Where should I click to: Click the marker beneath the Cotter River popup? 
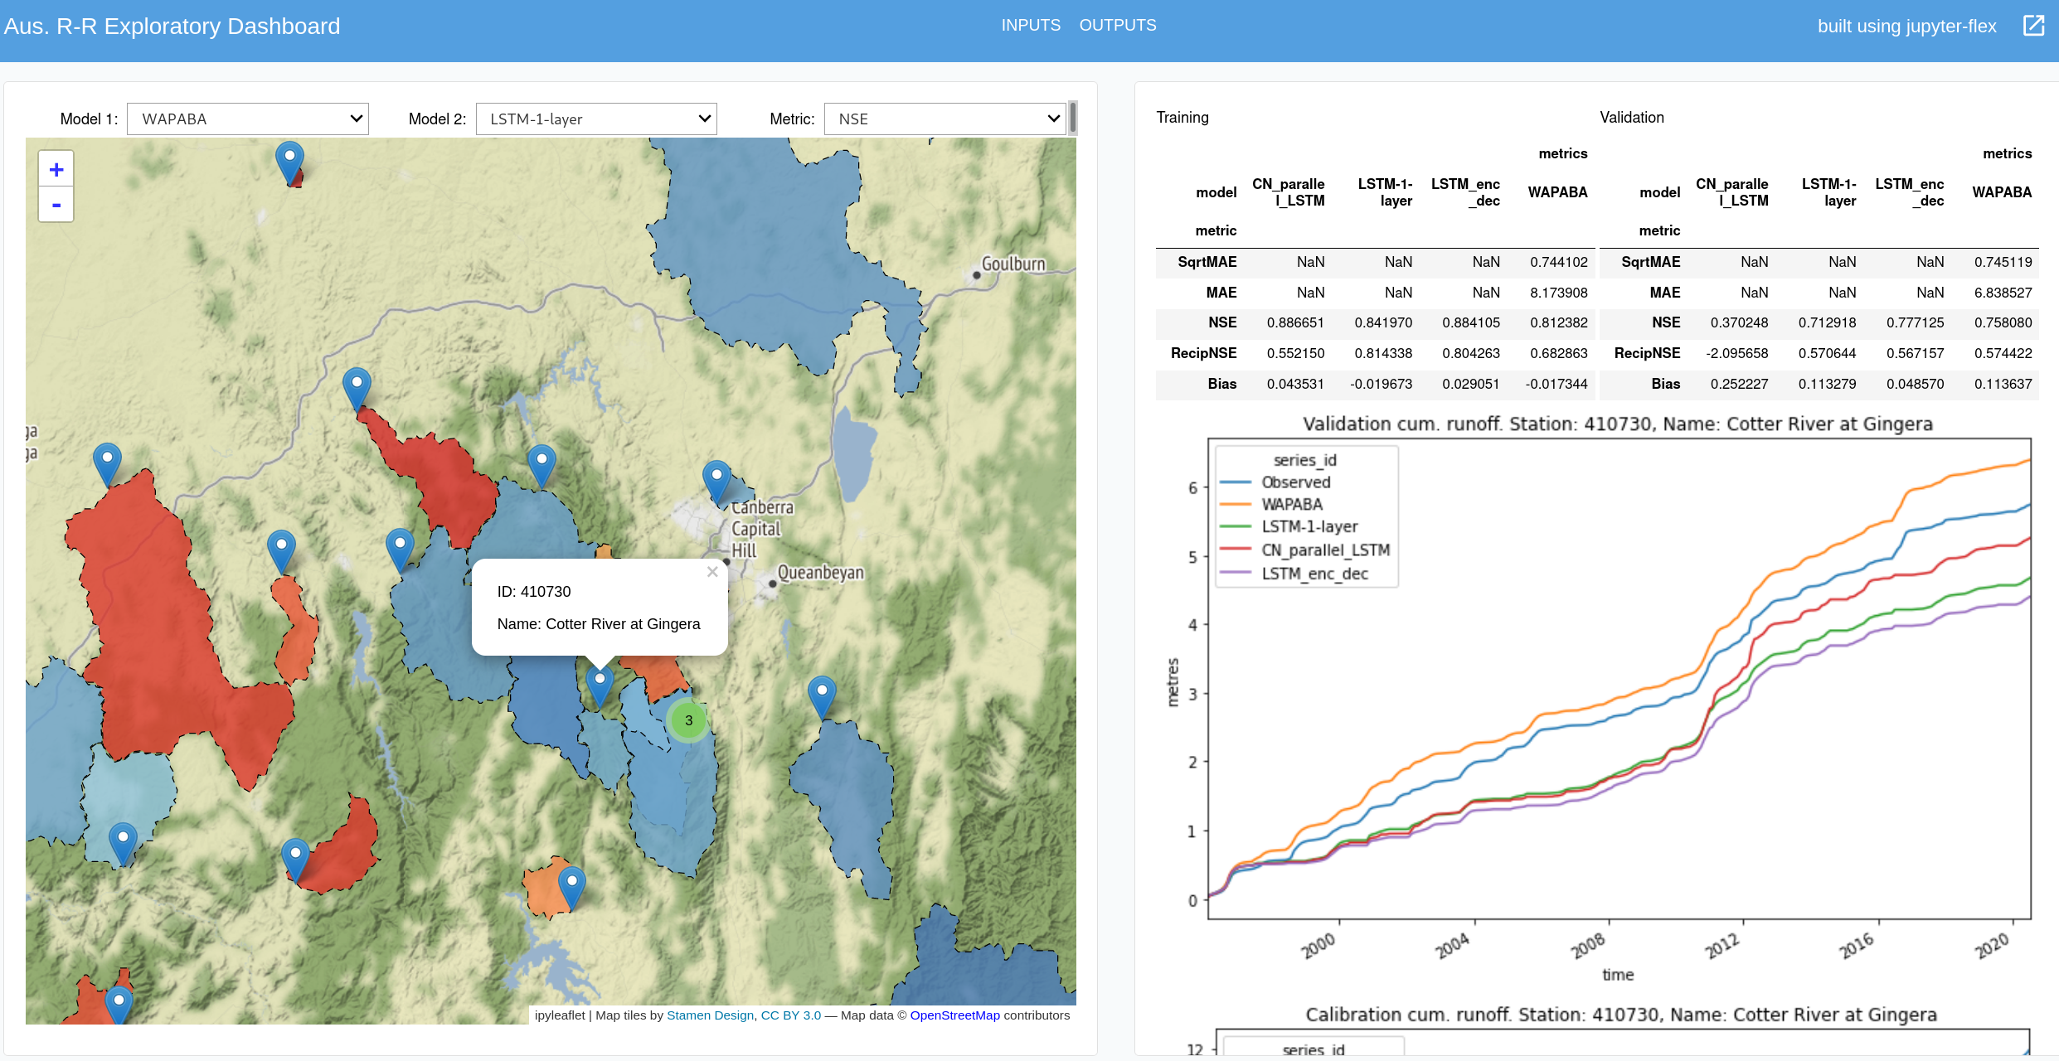tap(600, 686)
